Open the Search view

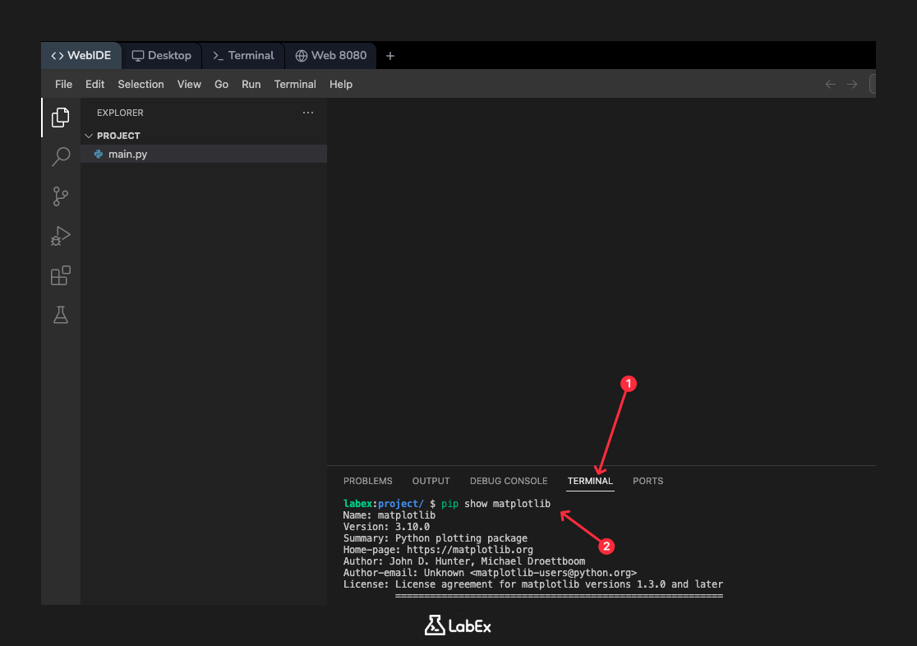point(60,156)
